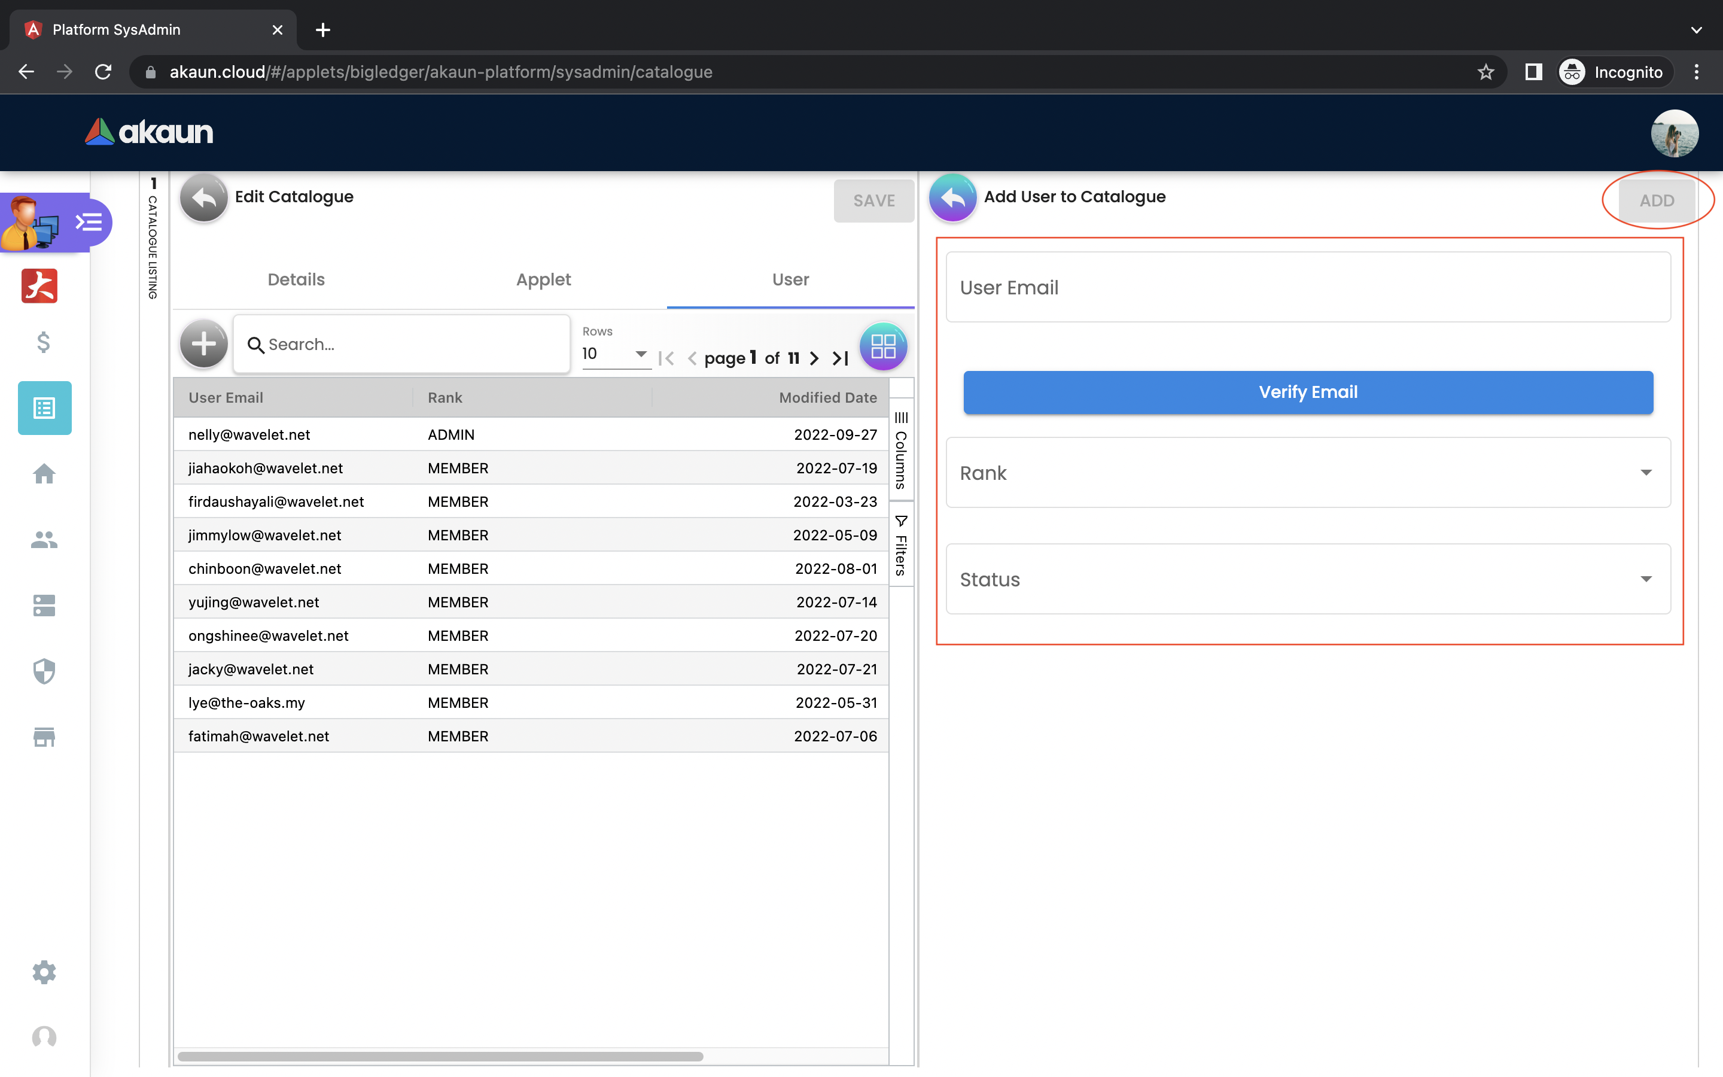This screenshot has width=1723, height=1077.
Task: Open the shield security sidebar icon
Action: [44, 671]
